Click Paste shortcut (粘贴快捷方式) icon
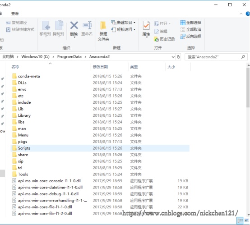Screen dimensions: 250x225 point(8,29)
